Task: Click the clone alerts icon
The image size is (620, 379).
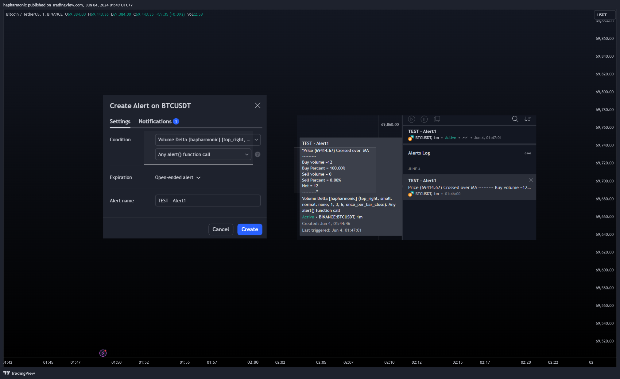Action: pyautogui.click(x=437, y=119)
